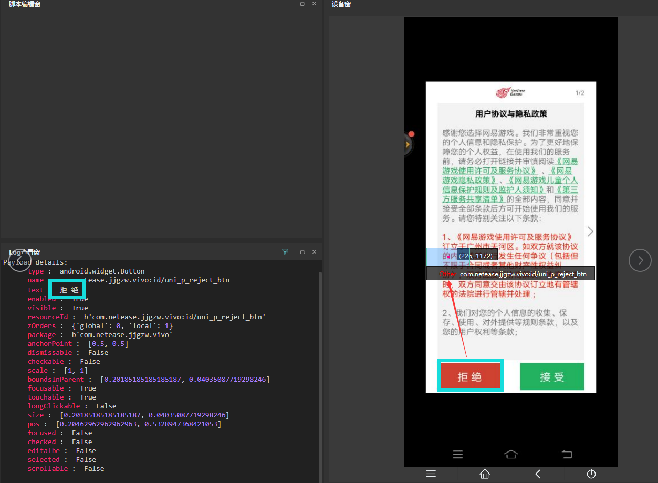Undock the Log viewer panel
Viewport: 658px width, 483px height.
302,252
